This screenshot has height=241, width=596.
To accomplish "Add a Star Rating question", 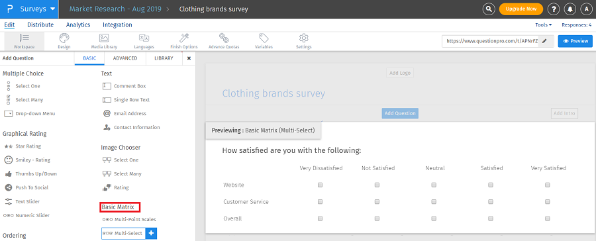I will (23, 146).
